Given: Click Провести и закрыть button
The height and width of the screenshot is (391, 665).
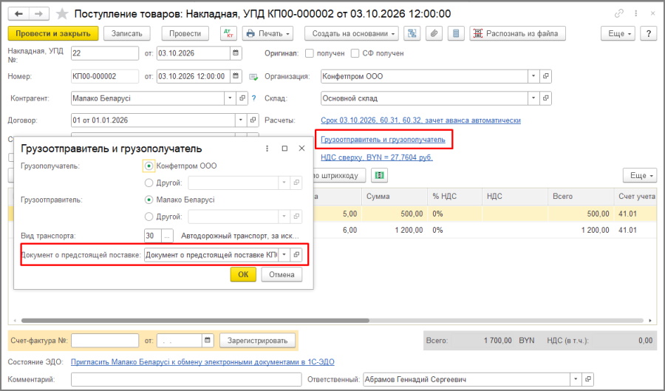Looking at the screenshot, I should tap(53, 33).
